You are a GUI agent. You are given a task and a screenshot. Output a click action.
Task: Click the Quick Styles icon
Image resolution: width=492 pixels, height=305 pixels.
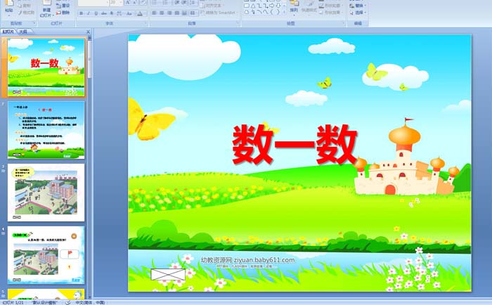[x=309, y=7]
